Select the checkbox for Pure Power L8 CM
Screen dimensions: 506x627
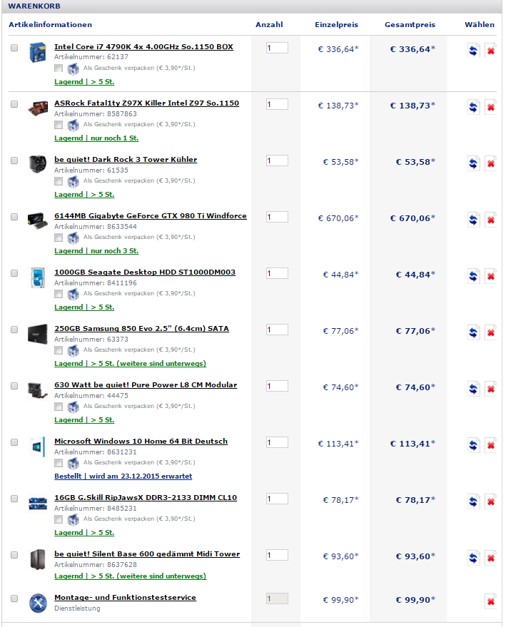(x=14, y=386)
